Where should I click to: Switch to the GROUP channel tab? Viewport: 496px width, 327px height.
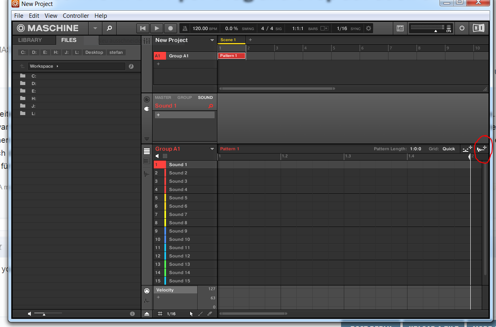pyautogui.click(x=185, y=97)
